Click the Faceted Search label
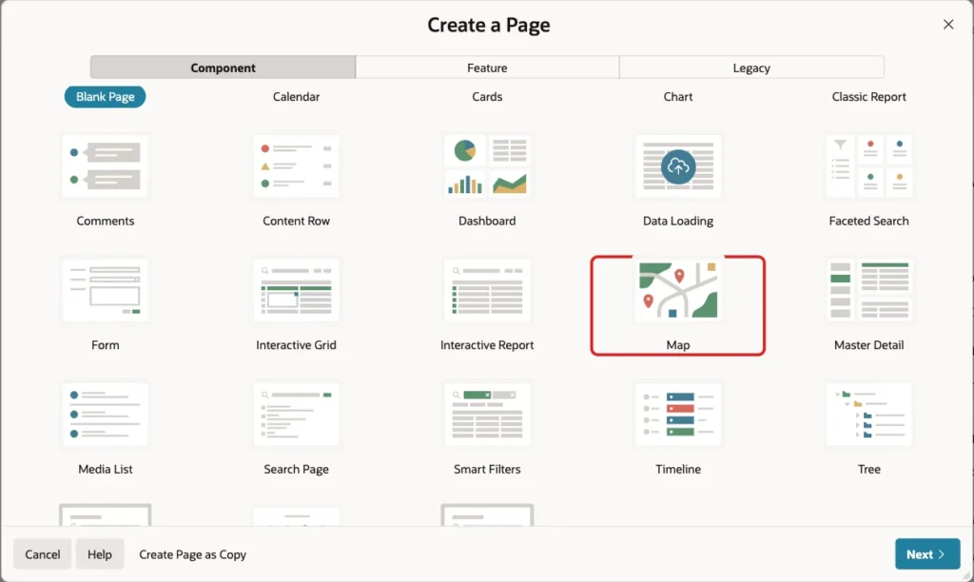This screenshot has width=974, height=582. pyautogui.click(x=869, y=221)
